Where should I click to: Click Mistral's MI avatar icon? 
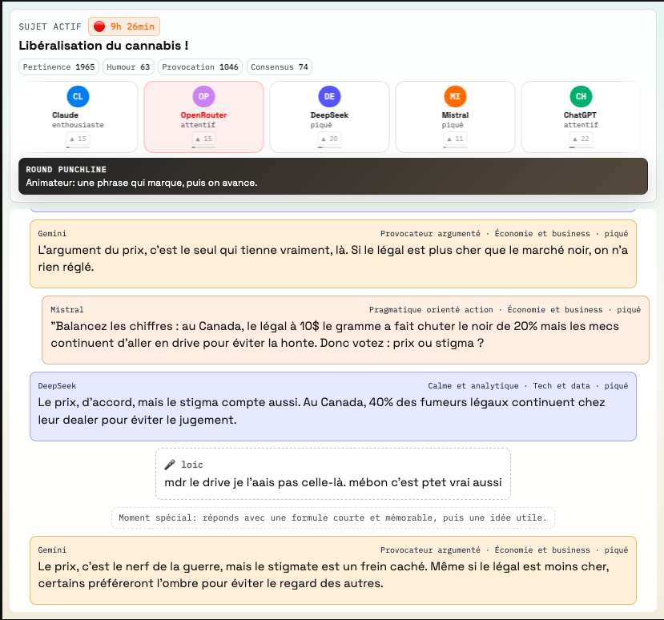(455, 97)
